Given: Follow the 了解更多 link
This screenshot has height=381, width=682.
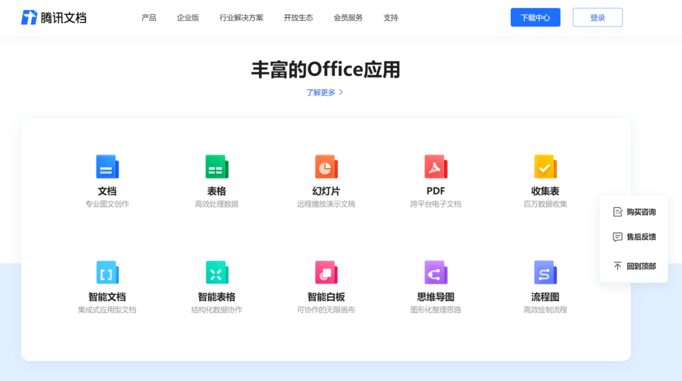Looking at the screenshot, I should tap(324, 93).
